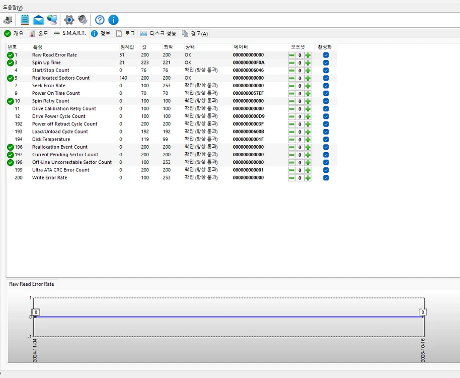This screenshot has height=378, width=460.
Task: Click plus icon on Write Error Rate row
Action: pos(308,178)
